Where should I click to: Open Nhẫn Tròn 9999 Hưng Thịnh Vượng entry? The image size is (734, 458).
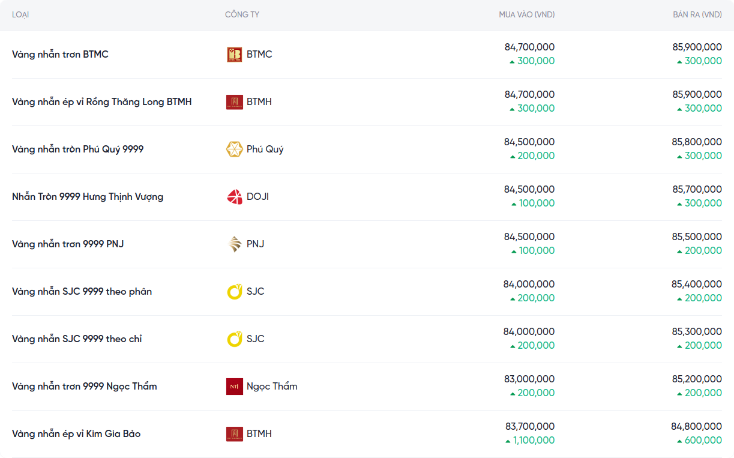click(x=88, y=197)
